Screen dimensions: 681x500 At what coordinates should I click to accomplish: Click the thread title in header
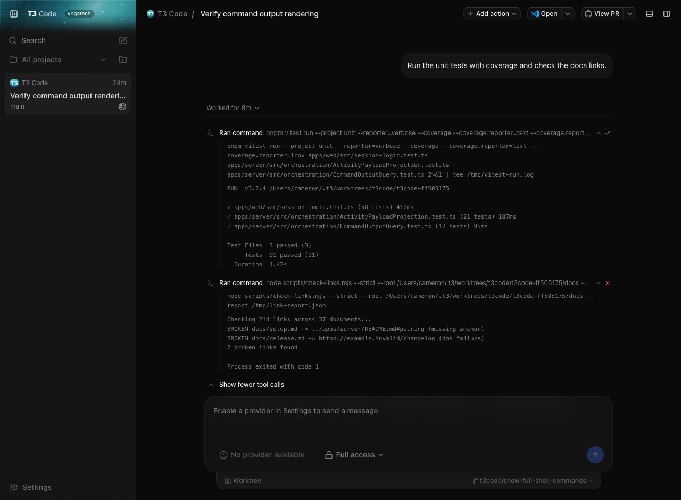click(x=259, y=14)
